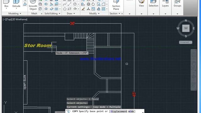Open the Extrude tool dropdown arrow
The image size is (201, 113).
(x=16, y=8)
